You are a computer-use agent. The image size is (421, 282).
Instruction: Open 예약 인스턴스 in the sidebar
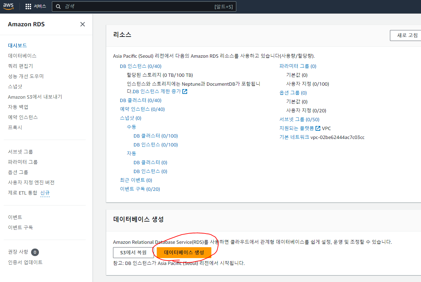coord(23,117)
